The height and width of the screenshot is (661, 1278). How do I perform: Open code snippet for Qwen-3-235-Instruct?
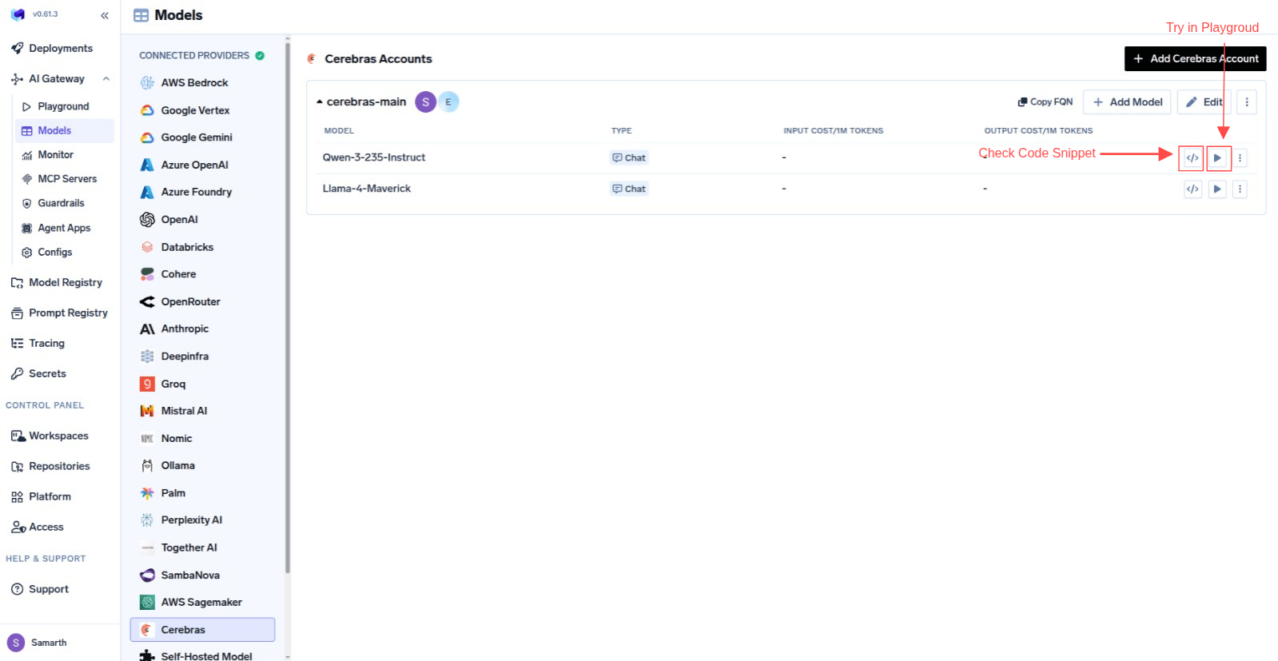click(x=1192, y=158)
